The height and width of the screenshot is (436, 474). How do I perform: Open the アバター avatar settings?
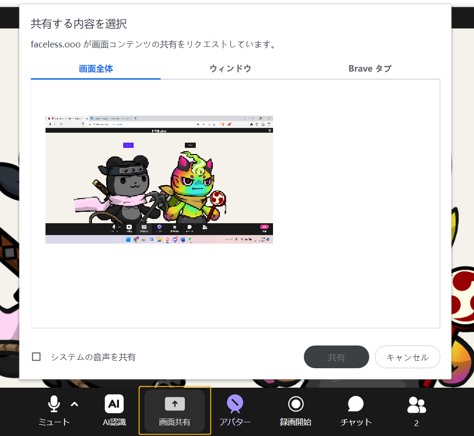235,410
